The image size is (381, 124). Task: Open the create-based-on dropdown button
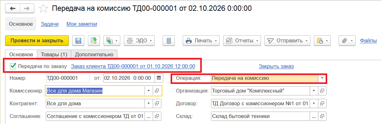112,41
